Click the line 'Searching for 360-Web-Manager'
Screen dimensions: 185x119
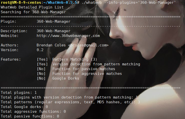33,12
